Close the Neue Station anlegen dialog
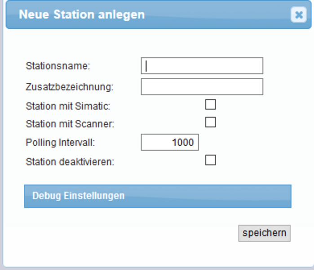 pos(298,15)
